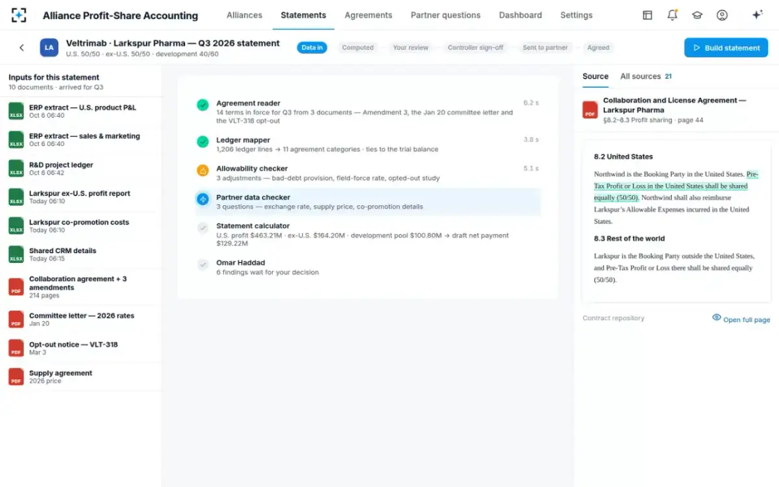The width and height of the screenshot is (779, 487).
Task: Go to Partner questions tab
Action: [x=445, y=15]
